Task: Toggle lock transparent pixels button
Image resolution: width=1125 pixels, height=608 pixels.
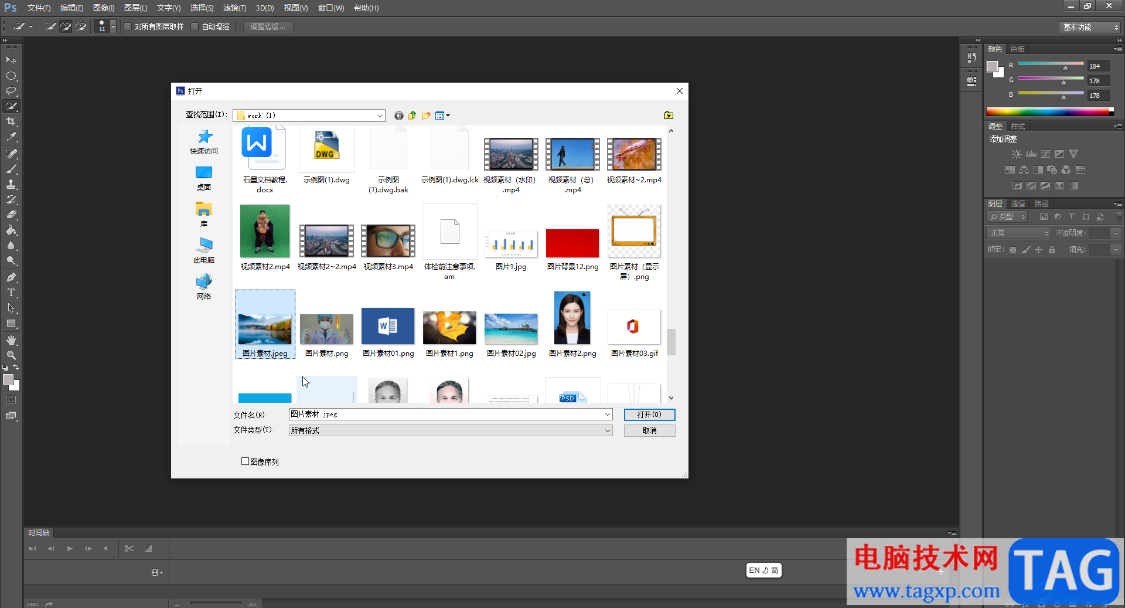Action: coord(1012,250)
